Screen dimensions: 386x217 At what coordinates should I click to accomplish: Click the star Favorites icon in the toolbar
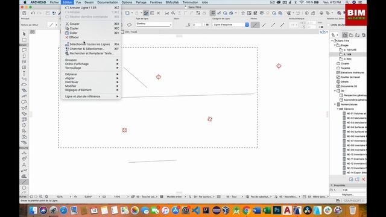243,13
